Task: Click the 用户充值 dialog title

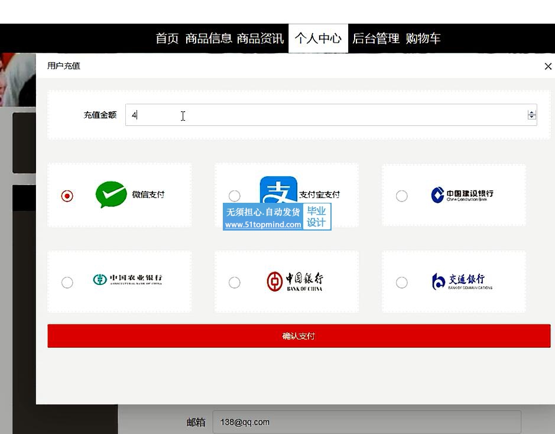Action: point(64,66)
